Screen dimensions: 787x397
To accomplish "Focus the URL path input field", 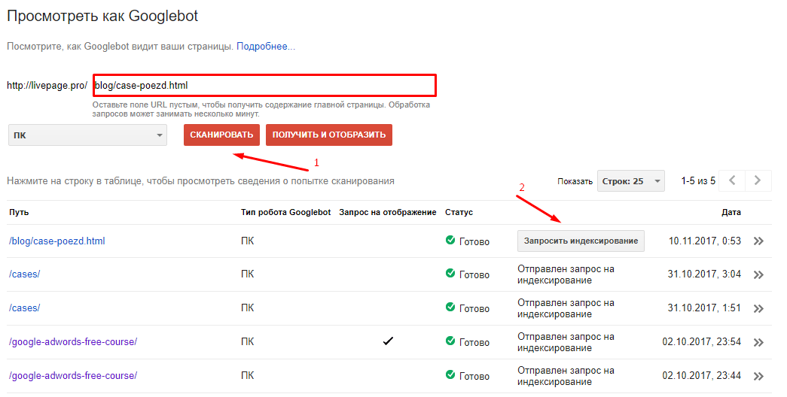I will coord(264,85).
